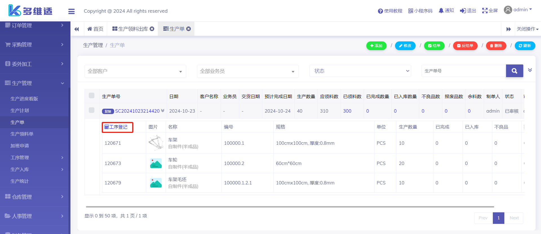Toggle the select-all checkbox in table header
The height and width of the screenshot is (234, 541).
pos(92,95)
